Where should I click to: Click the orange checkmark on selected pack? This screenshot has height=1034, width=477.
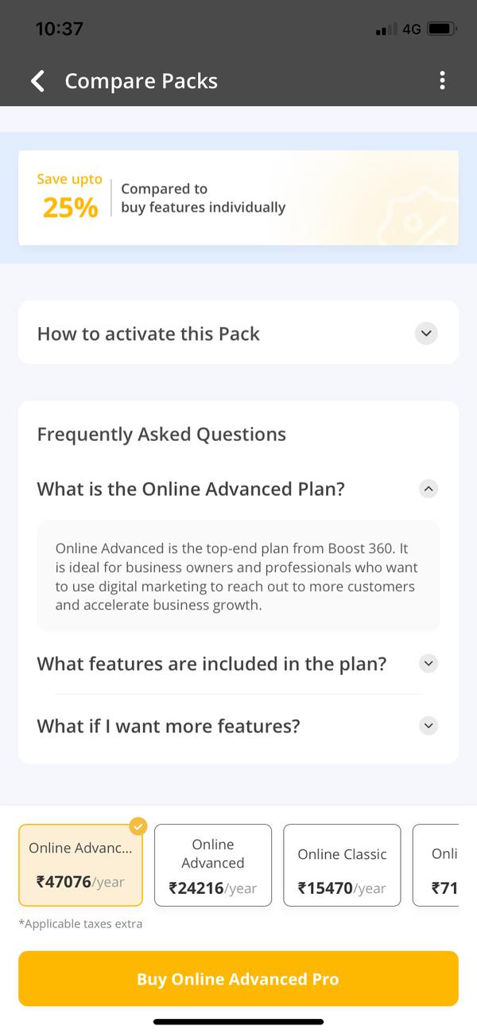(138, 826)
